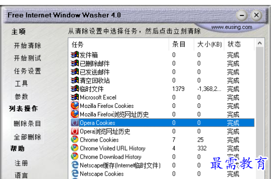Open the 参数 options section
This screenshot has width=271, height=179.
[x=21, y=96]
